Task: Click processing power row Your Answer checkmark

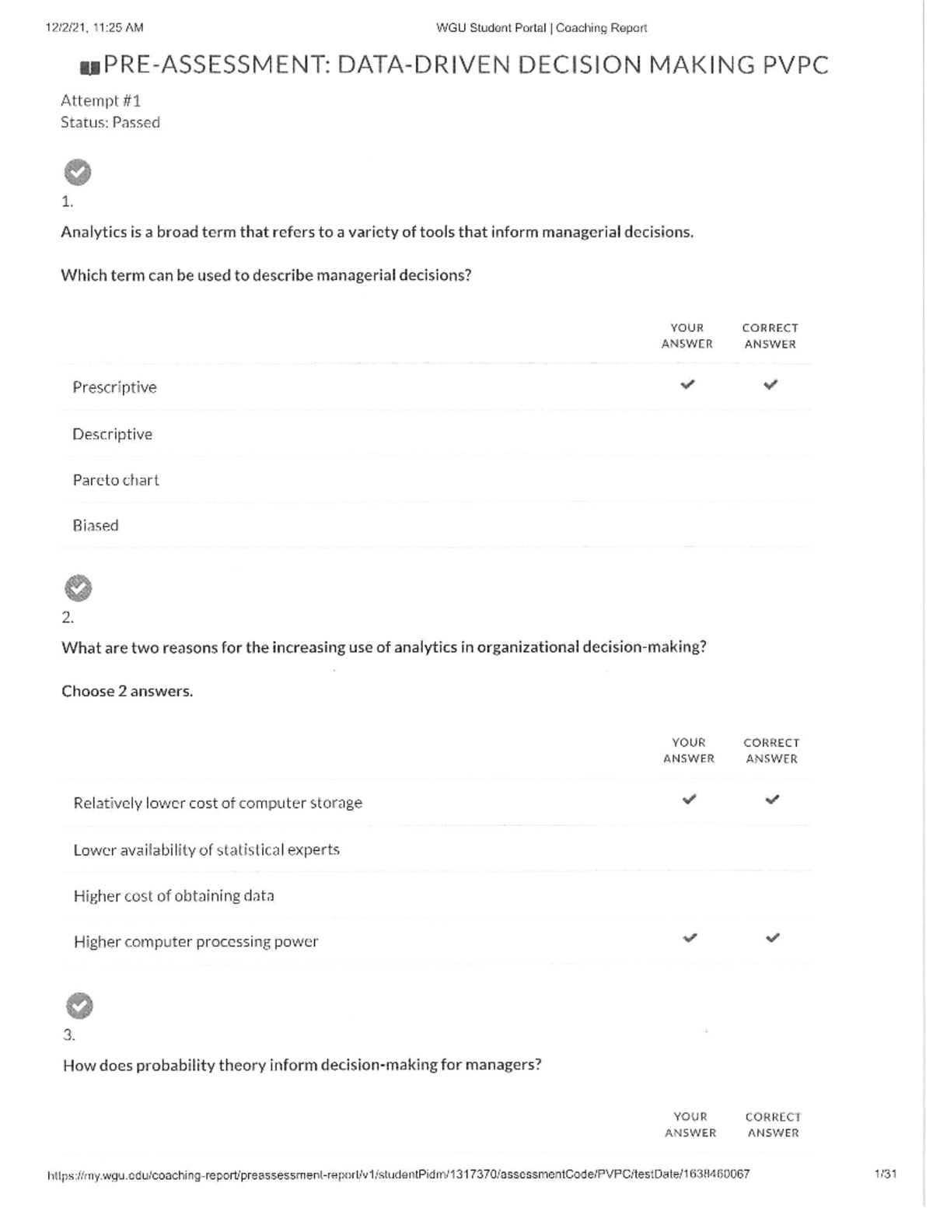Action: 690,938
